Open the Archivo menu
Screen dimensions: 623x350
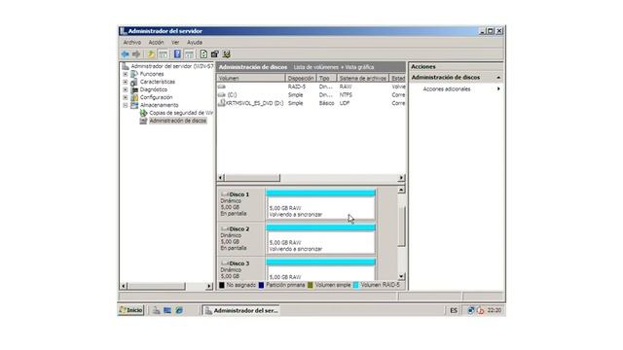pos(132,43)
